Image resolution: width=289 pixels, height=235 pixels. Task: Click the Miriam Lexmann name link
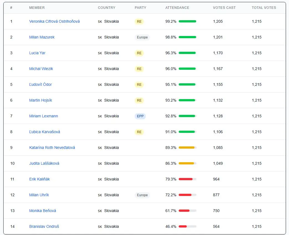44,116
